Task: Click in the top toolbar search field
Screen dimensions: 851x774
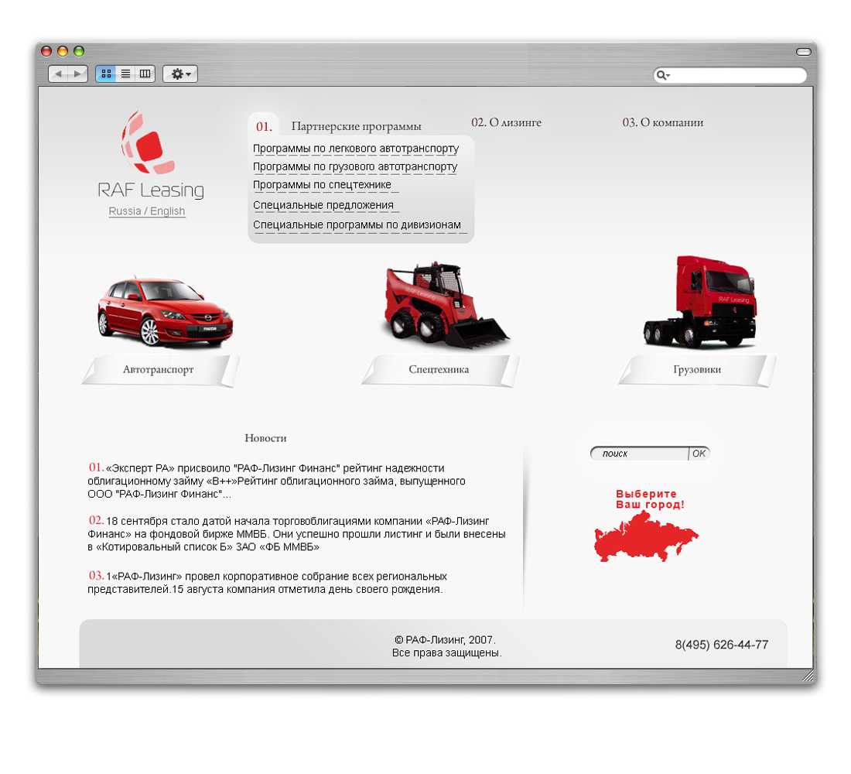Action: [730, 75]
